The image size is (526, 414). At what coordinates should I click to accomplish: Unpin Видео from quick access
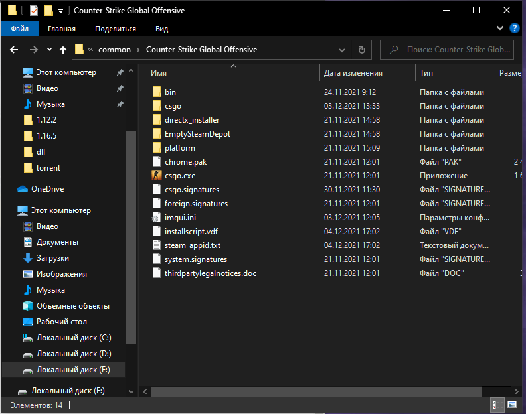click(120, 88)
